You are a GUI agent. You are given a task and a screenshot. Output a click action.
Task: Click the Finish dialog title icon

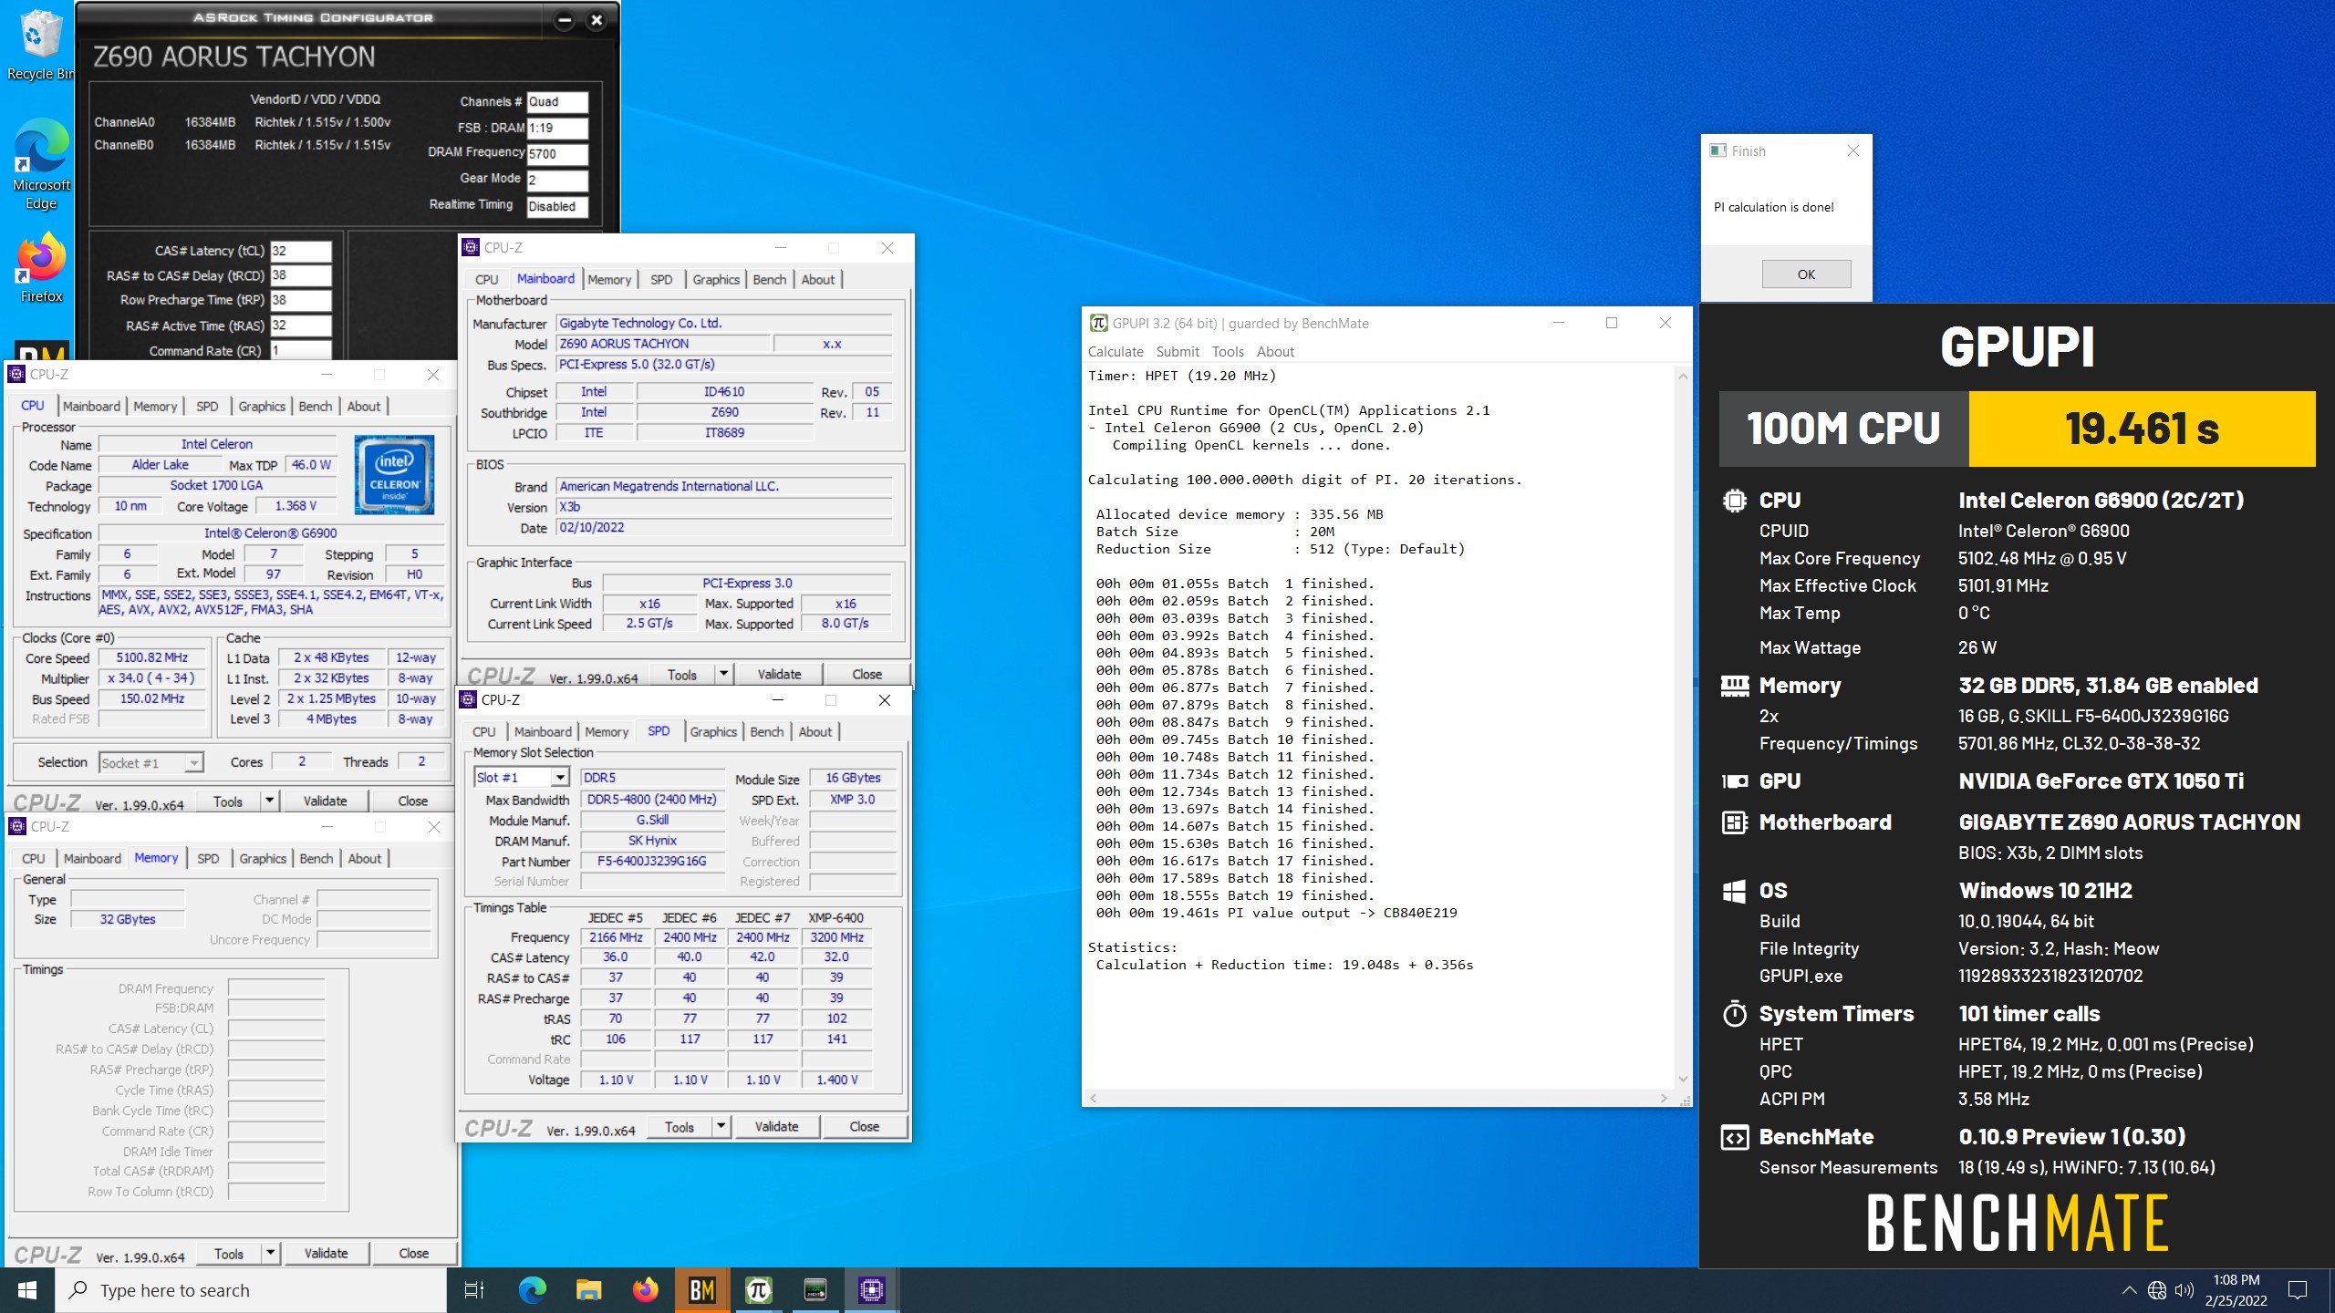tap(1718, 150)
